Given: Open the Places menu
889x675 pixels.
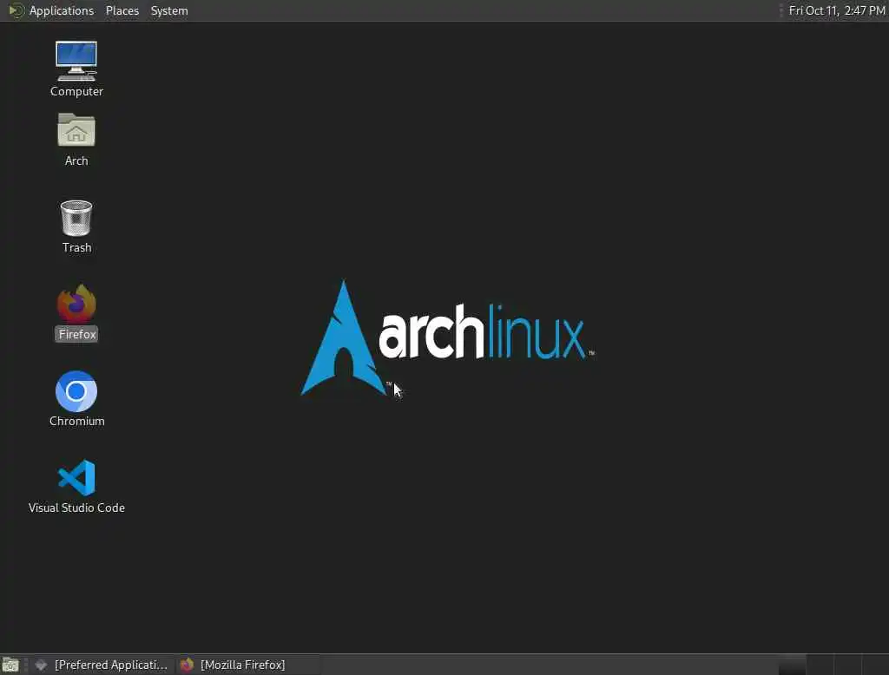Looking at the screenshot, I should [122, 10].
